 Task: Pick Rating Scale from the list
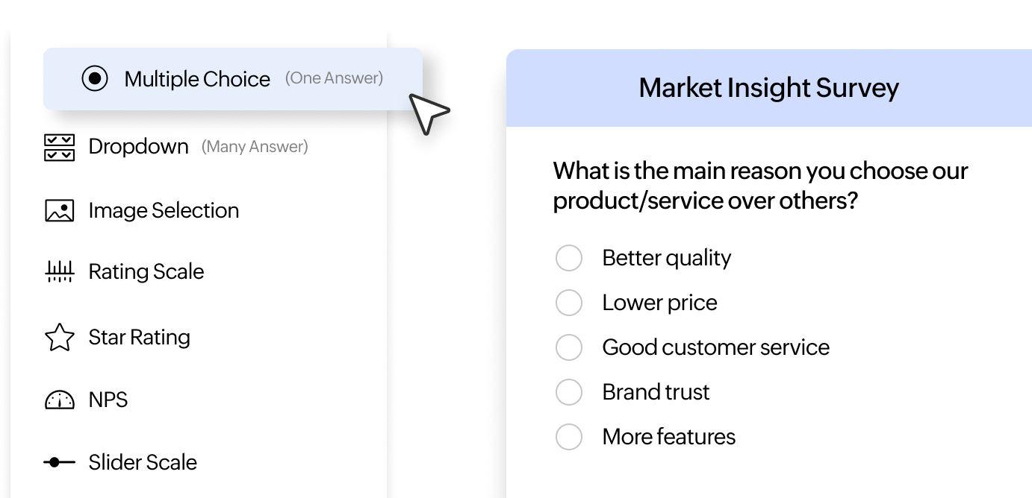coord(146,272)
